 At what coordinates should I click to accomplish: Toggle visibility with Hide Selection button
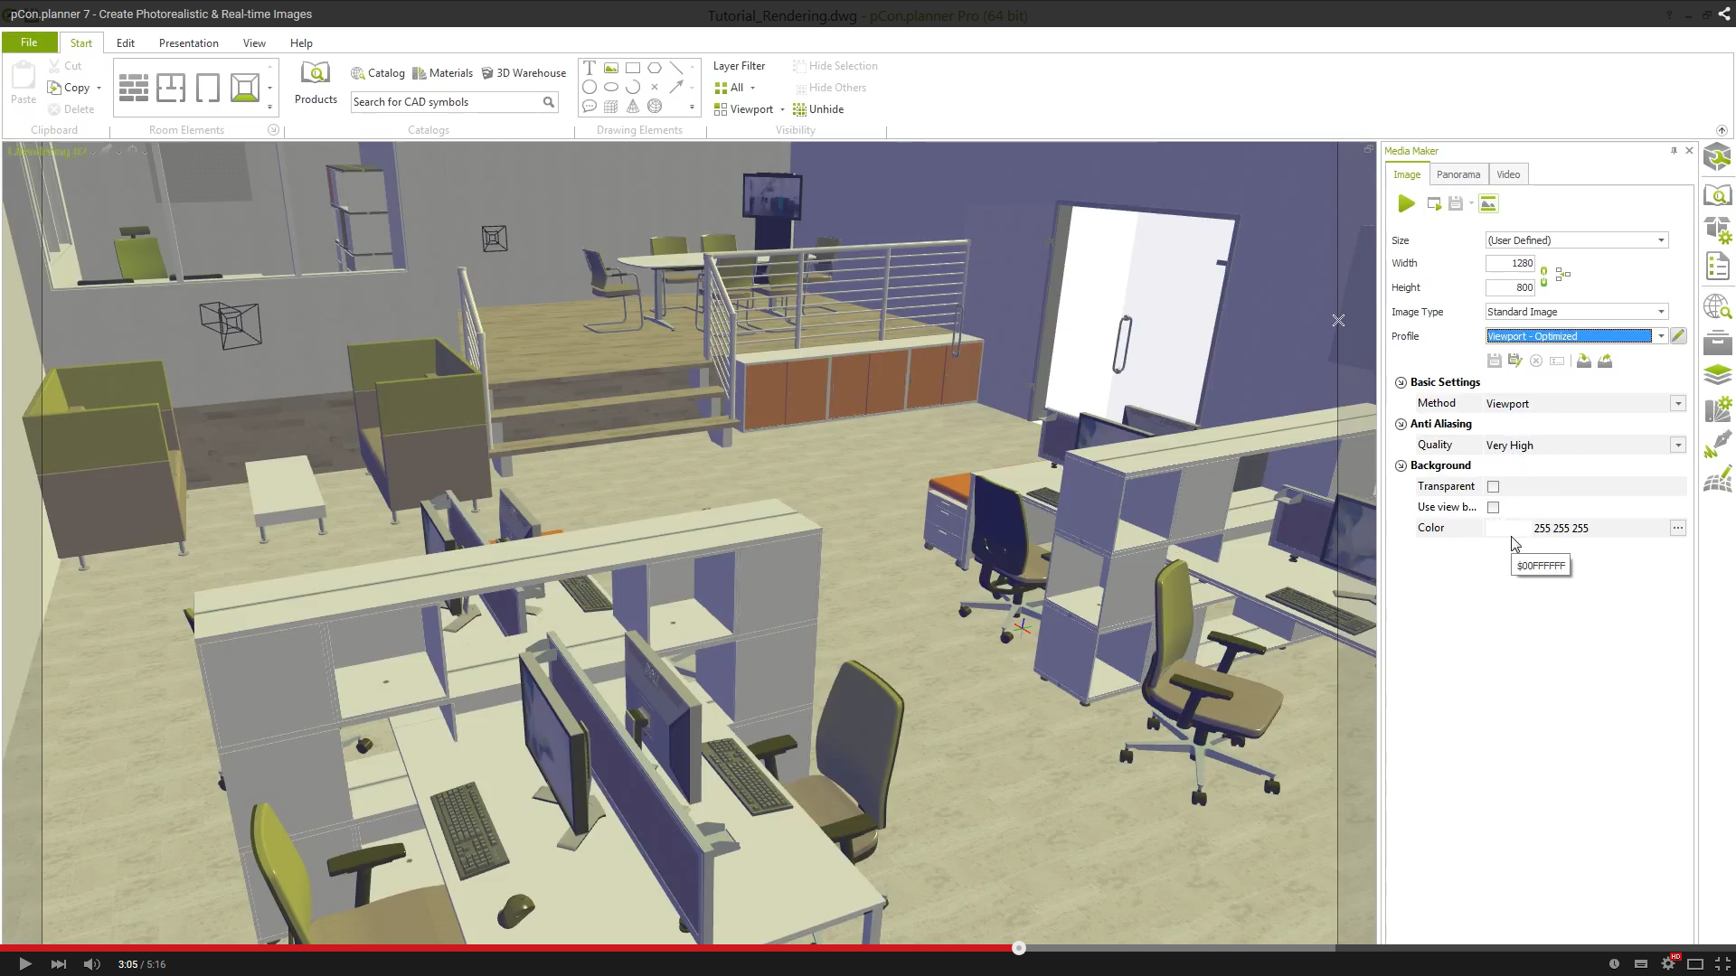point(832,66)
